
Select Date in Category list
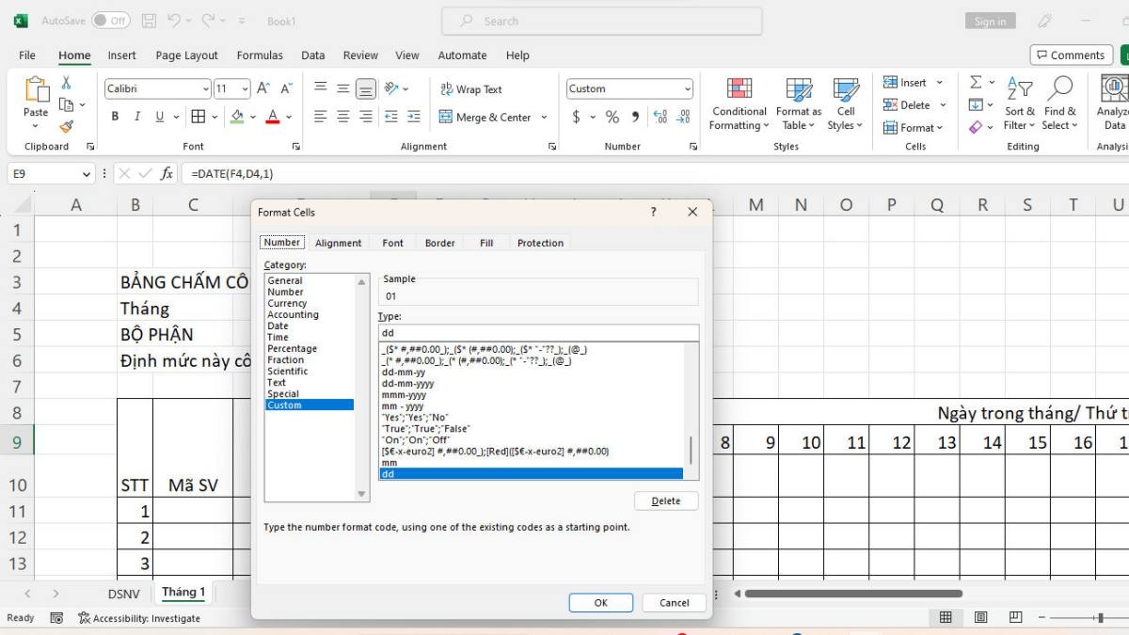coord(278,325)
